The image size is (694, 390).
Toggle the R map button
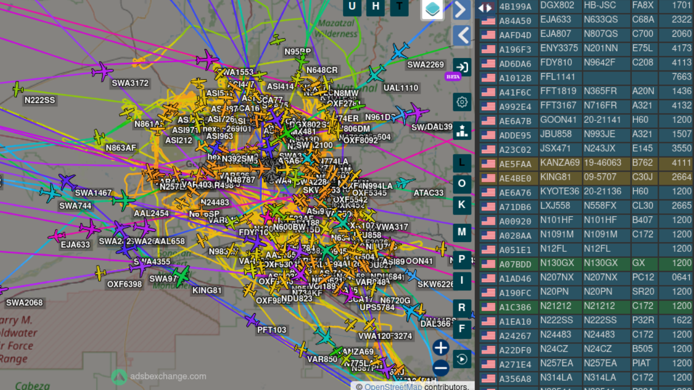[x=462, y=308]
